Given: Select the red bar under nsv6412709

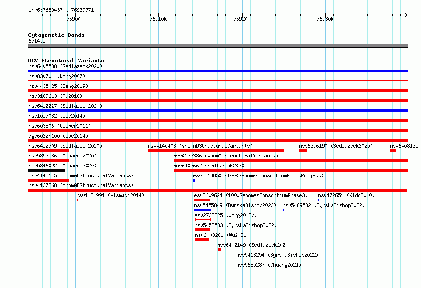Looking at the screenshot, I should [48, 150].
